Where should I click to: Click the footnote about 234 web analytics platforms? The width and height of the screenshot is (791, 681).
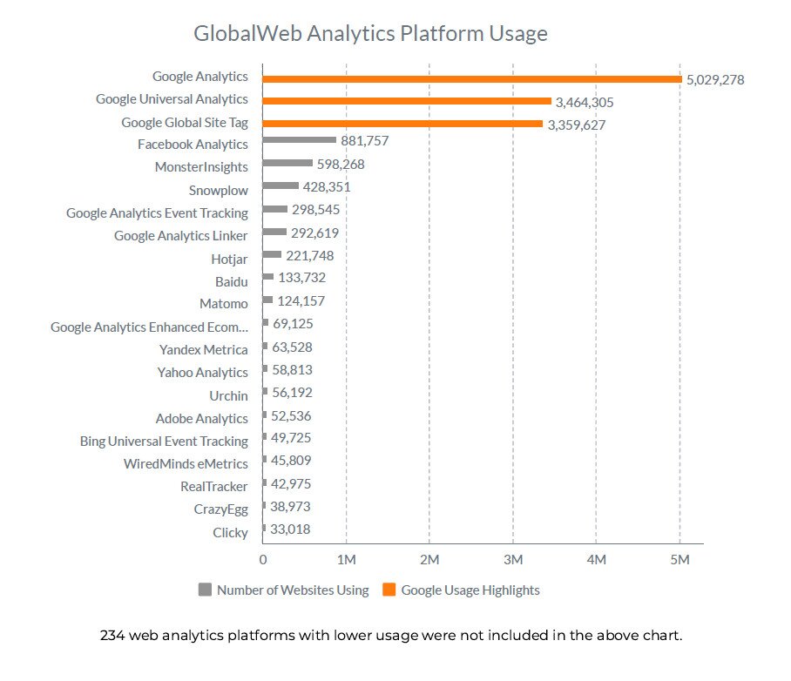pos(391,635)
